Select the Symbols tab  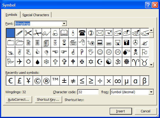click(11, 15)
